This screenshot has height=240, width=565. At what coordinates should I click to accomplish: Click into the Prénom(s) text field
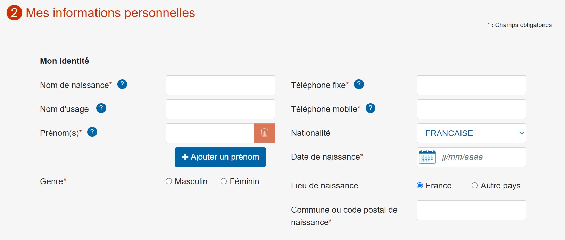tap(210, 133)
